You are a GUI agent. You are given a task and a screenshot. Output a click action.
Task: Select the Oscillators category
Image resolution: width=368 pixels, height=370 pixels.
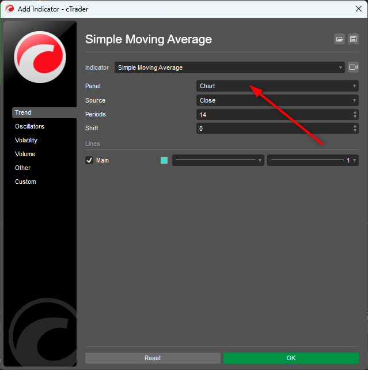tap(29, 126)
